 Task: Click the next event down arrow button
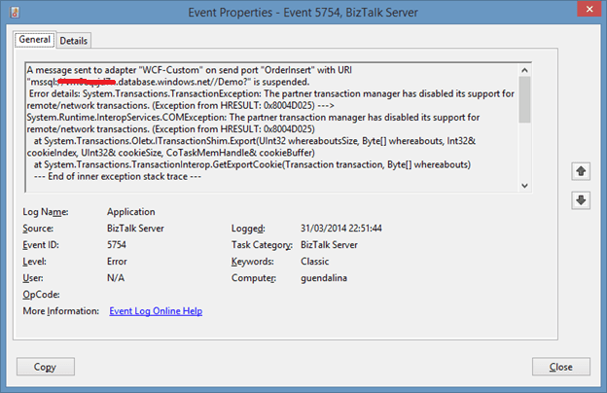pyautogui.click(x=581, y=200)
